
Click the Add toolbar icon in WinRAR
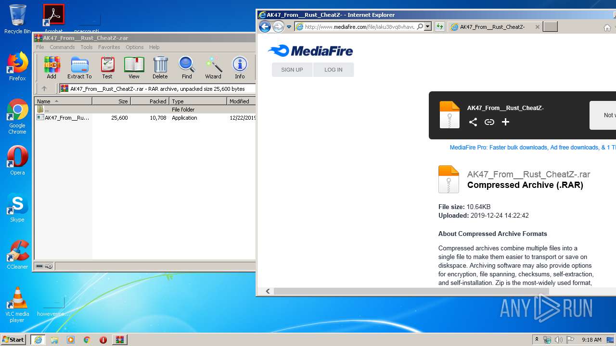(51, 67)
